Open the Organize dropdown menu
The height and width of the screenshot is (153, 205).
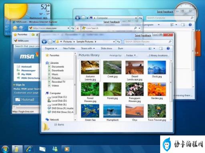pyautogui.click(x=51, y=48)
